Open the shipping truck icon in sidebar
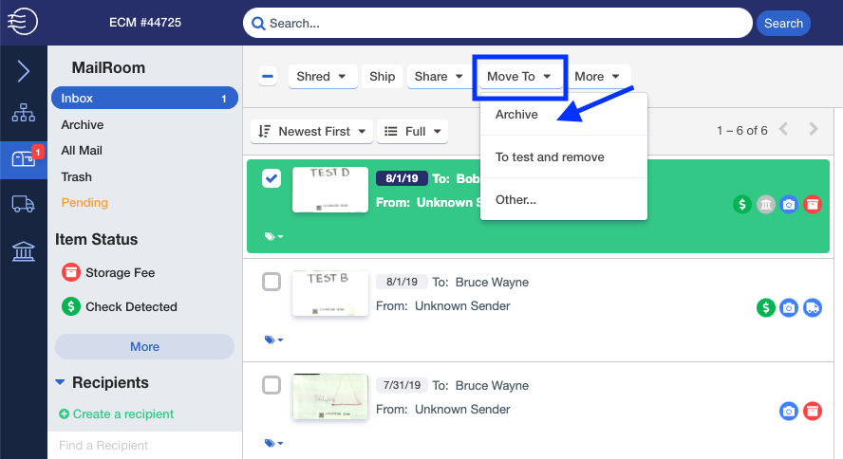The height and width of the screenshot is (459, 843). 24,204
